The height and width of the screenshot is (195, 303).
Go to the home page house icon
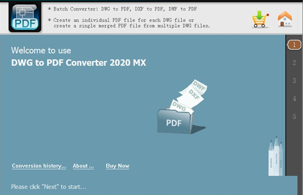pos(285,19)
